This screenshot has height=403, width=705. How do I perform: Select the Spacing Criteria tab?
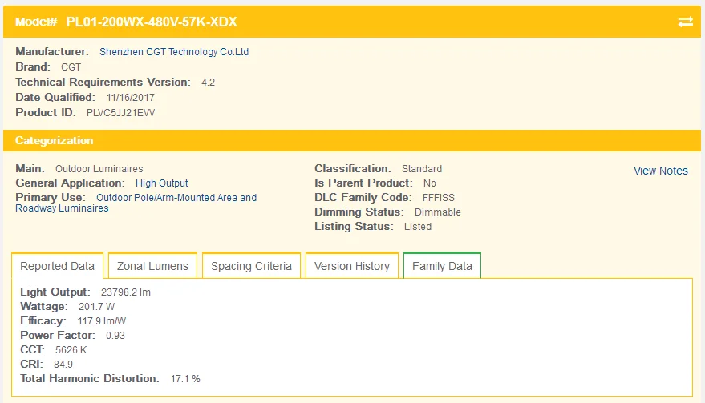pos(251,266)
